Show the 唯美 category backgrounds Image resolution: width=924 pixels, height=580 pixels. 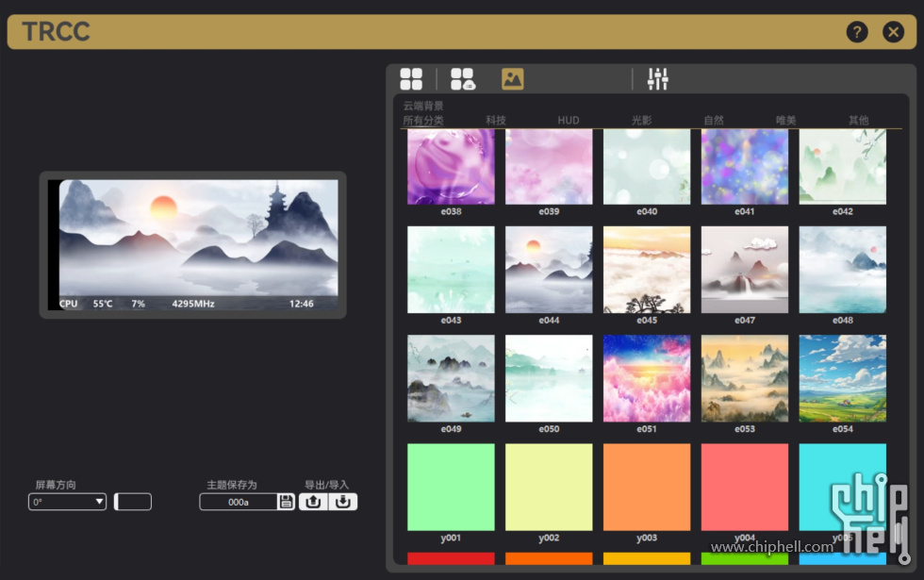tap(786, 121)
